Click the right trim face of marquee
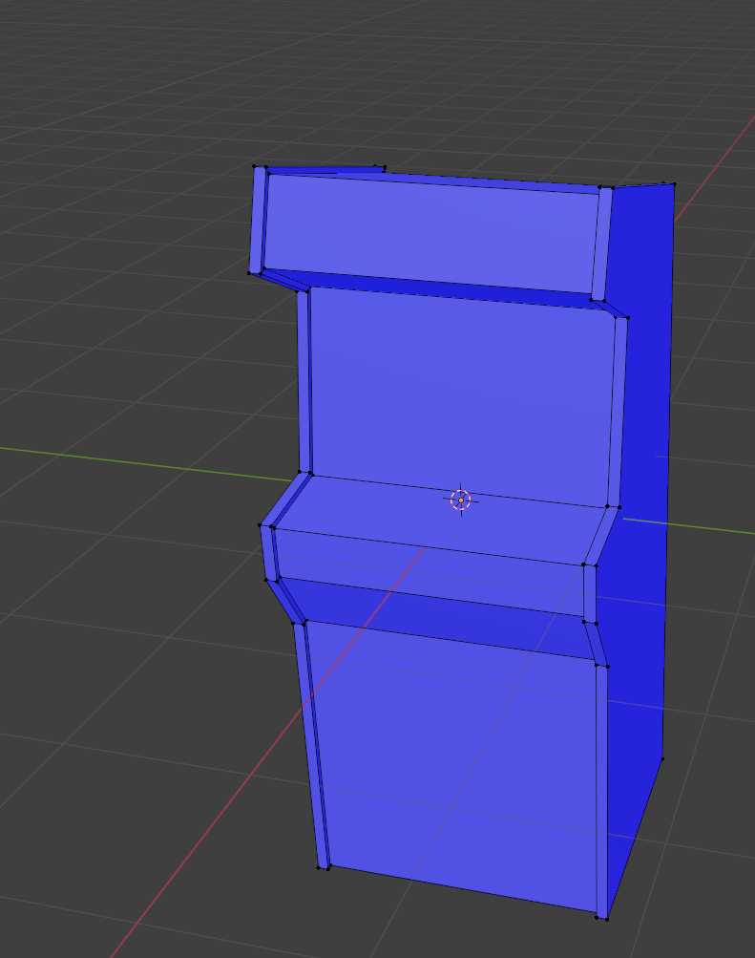Image resolution: width=755 pixels, height=958 pixels. coord(602,244)
